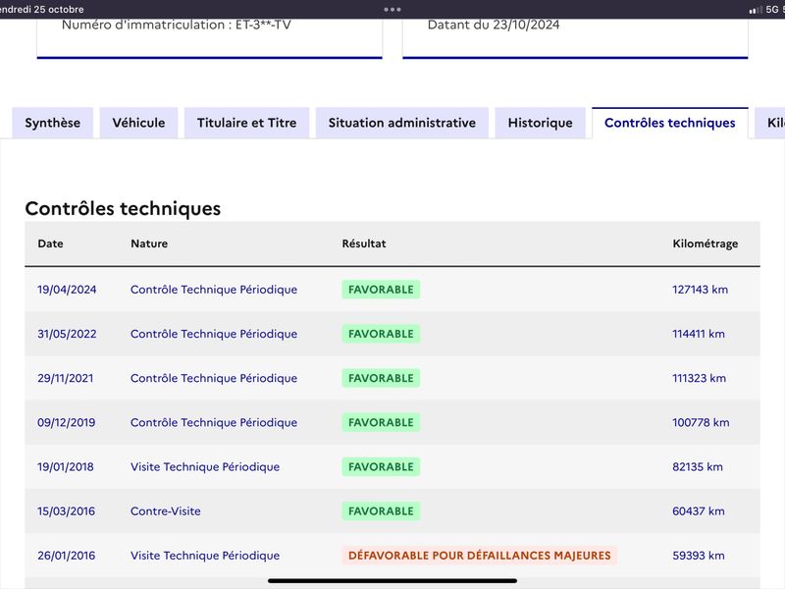This screenshot has width=785, height=589.
Task: Open the Titulaire et Titre tab
Action: click(247, 123)
